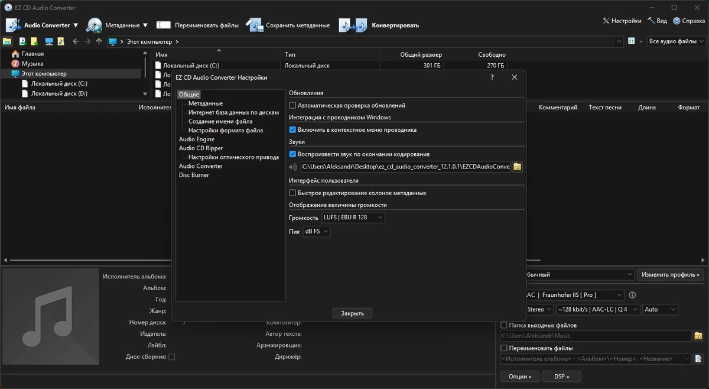The image size is (709, 389).
Task: Click the Изменить профиль button
Action: point(671,275)
